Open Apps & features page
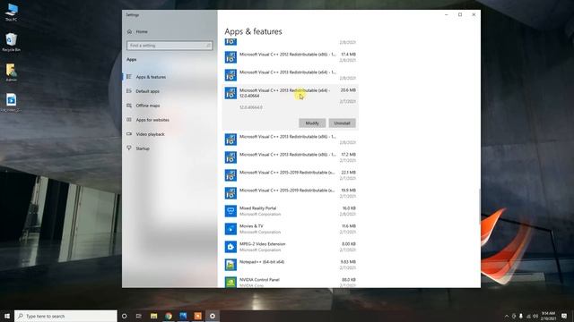 (151, 77)
